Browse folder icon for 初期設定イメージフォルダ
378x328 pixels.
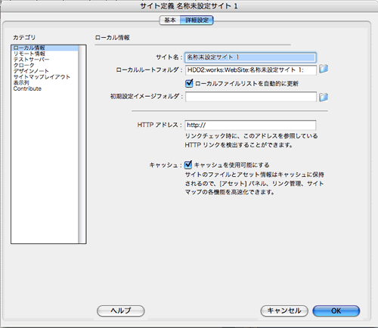point(324,97)
